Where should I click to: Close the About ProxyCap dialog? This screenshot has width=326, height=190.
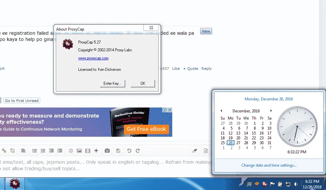pyautogui.click(x=151, y=28)
